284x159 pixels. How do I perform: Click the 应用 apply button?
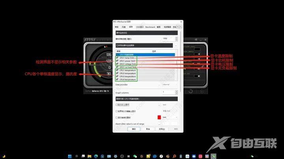(x=162, y=129)
